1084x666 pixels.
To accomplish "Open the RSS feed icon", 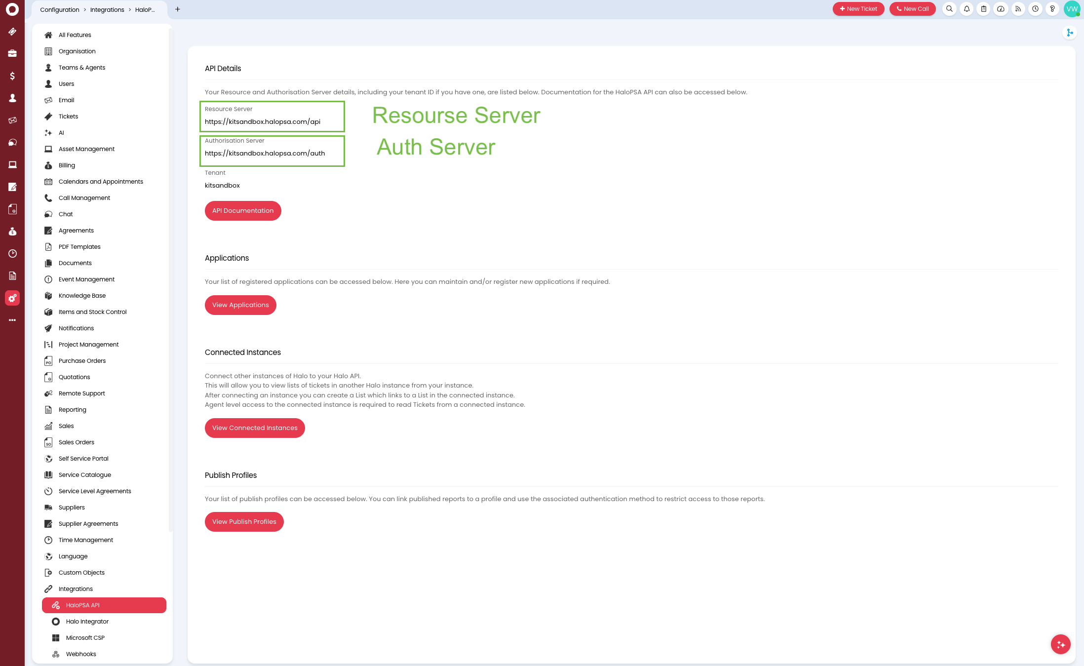I will pos(1018,9).
